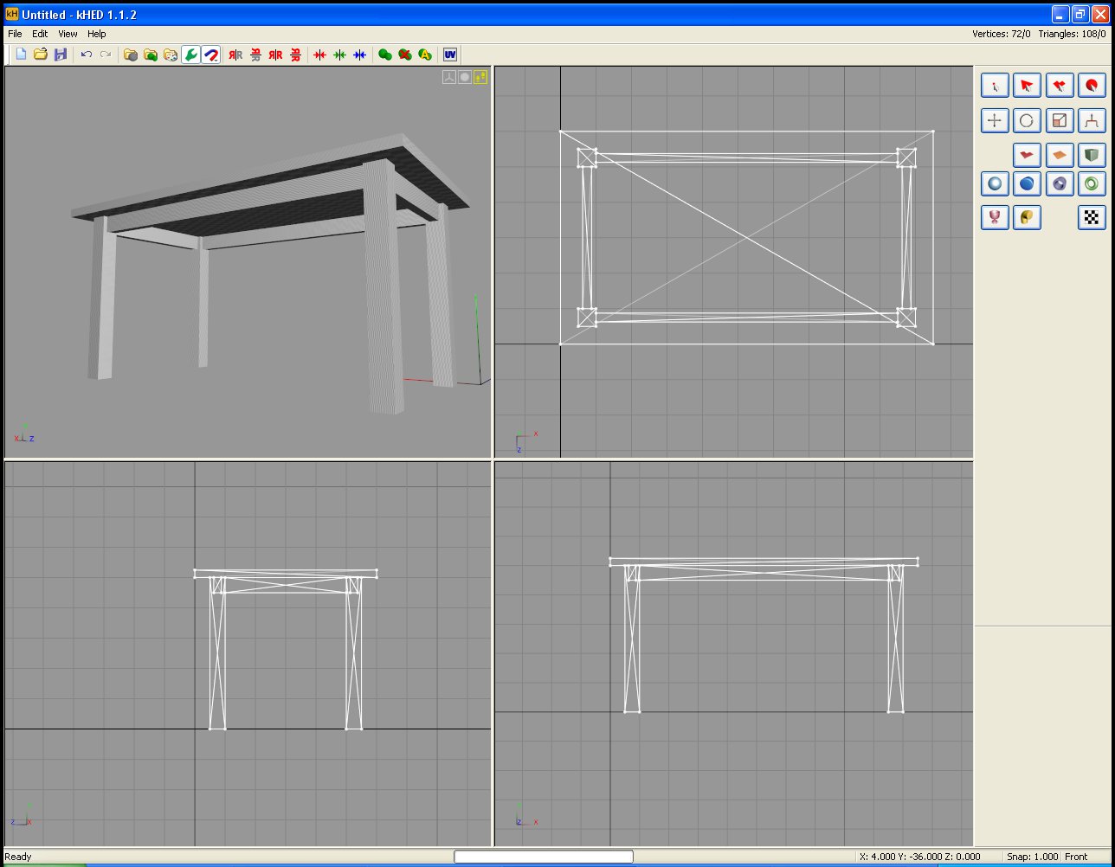
Task: Click the first horizontal flip R icon
Action: pyautogui.click(x=235, y=55)
